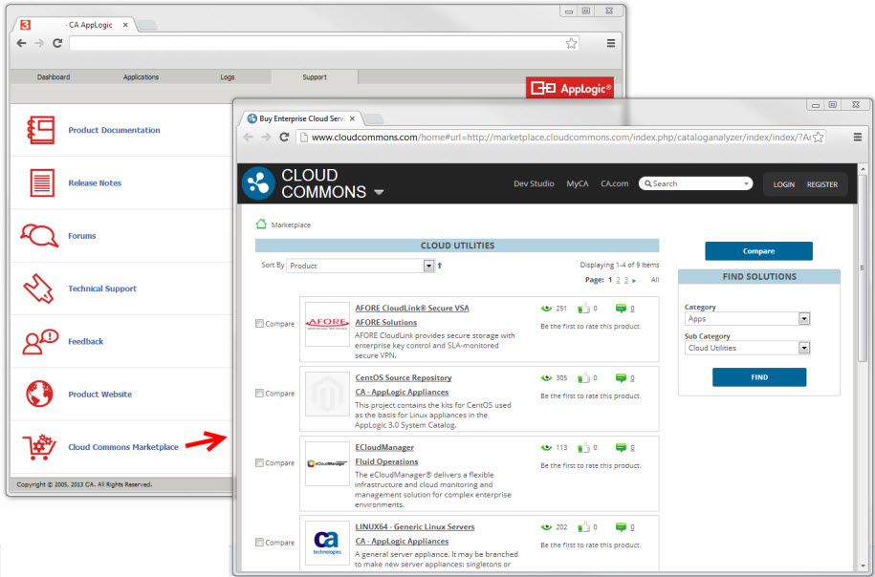This screenshot has height=577, width=875.
Task: Click the Product Website globe icon
Action: point(39,394)
